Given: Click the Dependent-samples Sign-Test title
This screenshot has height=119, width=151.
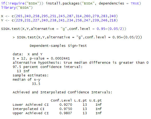Looking at the screenshot, I should (58, 46).
